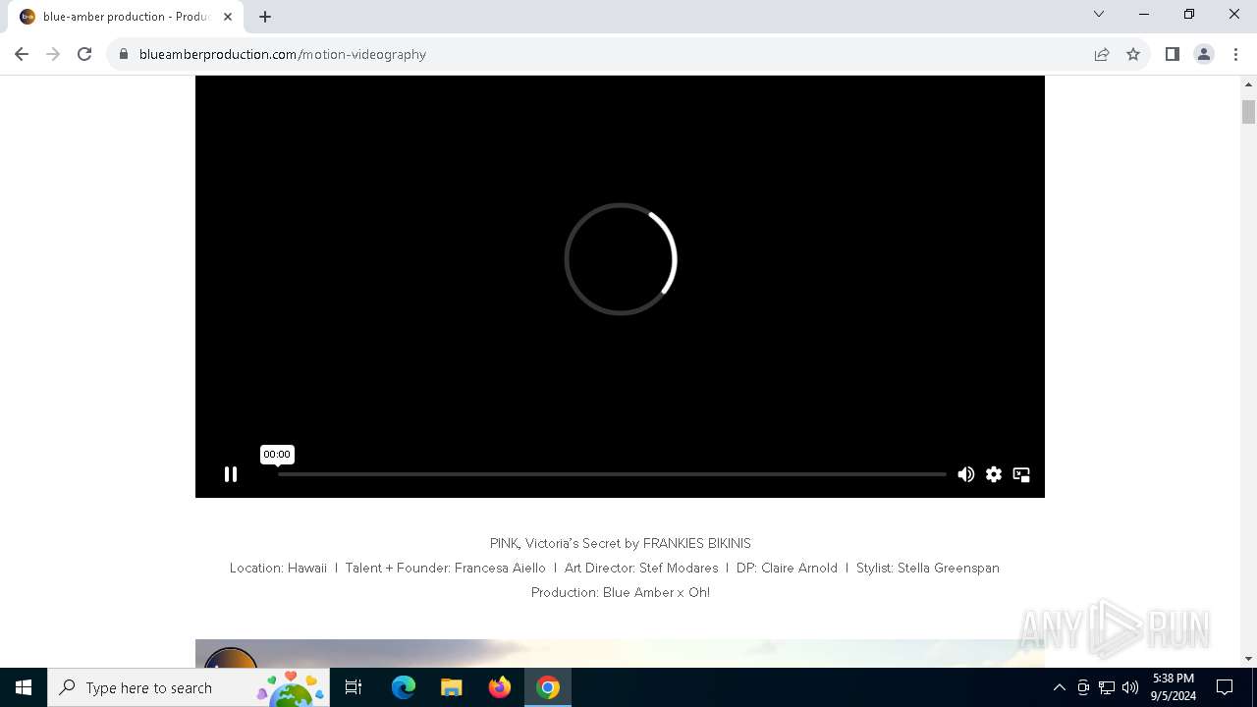Click scrollbar up arrow
The height and width of the screenshot is (707, 1257).
tap(1248, 84)
